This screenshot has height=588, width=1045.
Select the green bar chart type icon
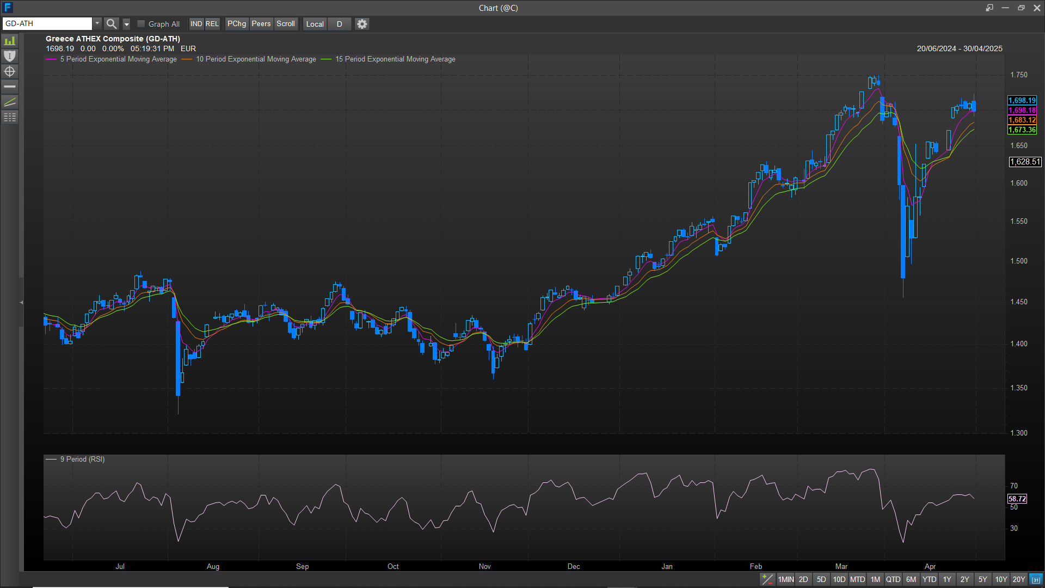(x=10, y=41)
